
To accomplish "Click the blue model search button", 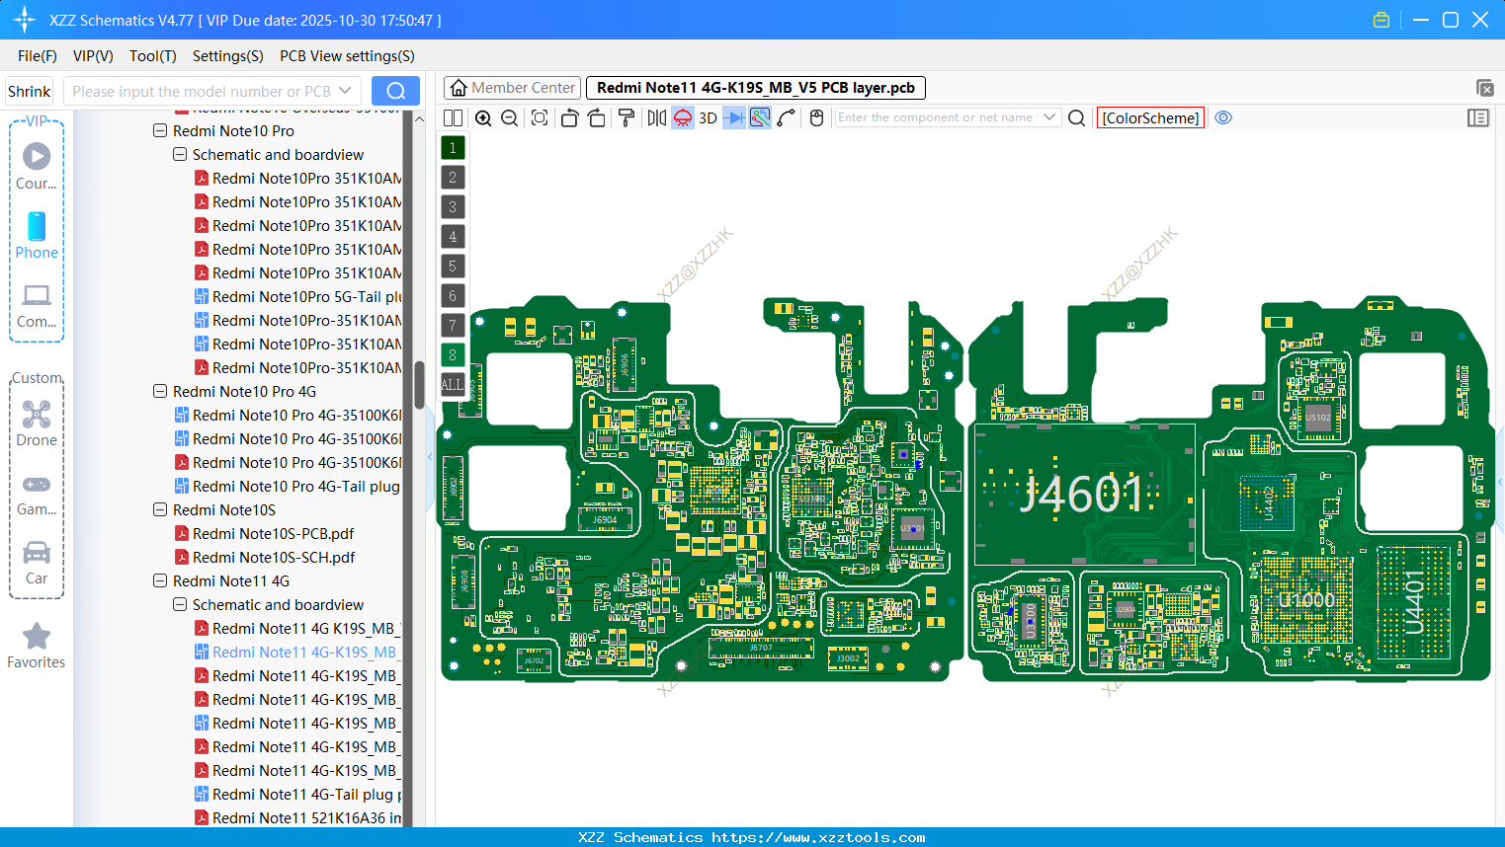I will (x=395, y=91).
